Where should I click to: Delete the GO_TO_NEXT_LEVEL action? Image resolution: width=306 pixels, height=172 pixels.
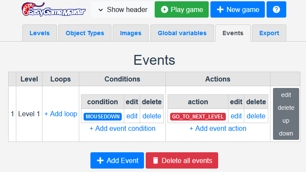pos(256,116)
